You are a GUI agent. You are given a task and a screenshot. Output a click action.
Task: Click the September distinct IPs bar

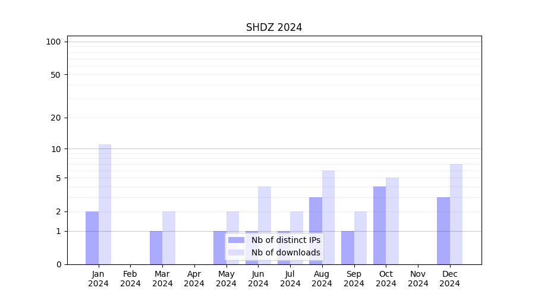pos(348,247)
